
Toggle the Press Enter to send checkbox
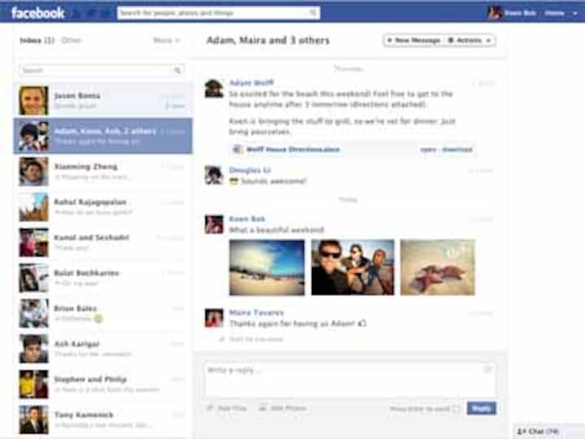(x=456, y=408)
